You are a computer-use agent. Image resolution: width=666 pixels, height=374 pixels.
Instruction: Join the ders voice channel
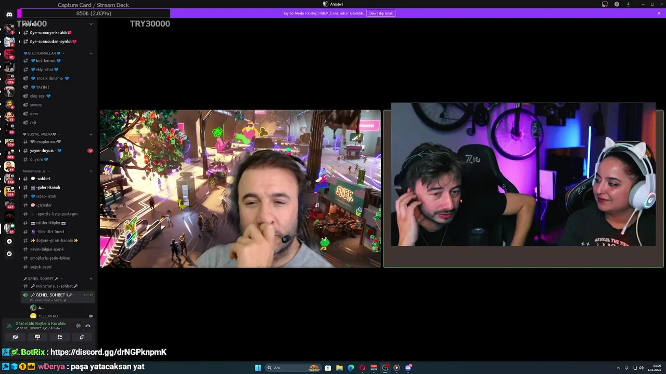coord(57,114)
